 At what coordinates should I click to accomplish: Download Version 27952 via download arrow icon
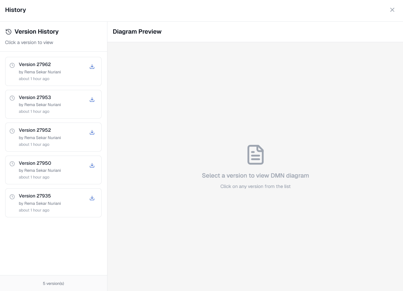coord(92,132)
